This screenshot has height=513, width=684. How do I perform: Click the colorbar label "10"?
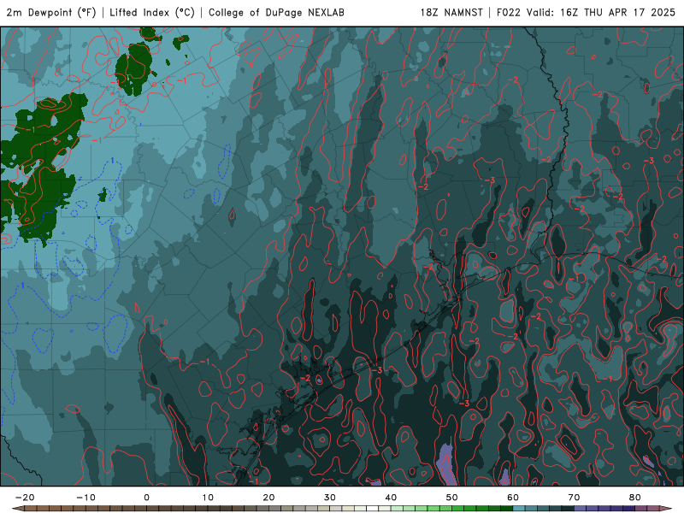[x=208, y=498]
